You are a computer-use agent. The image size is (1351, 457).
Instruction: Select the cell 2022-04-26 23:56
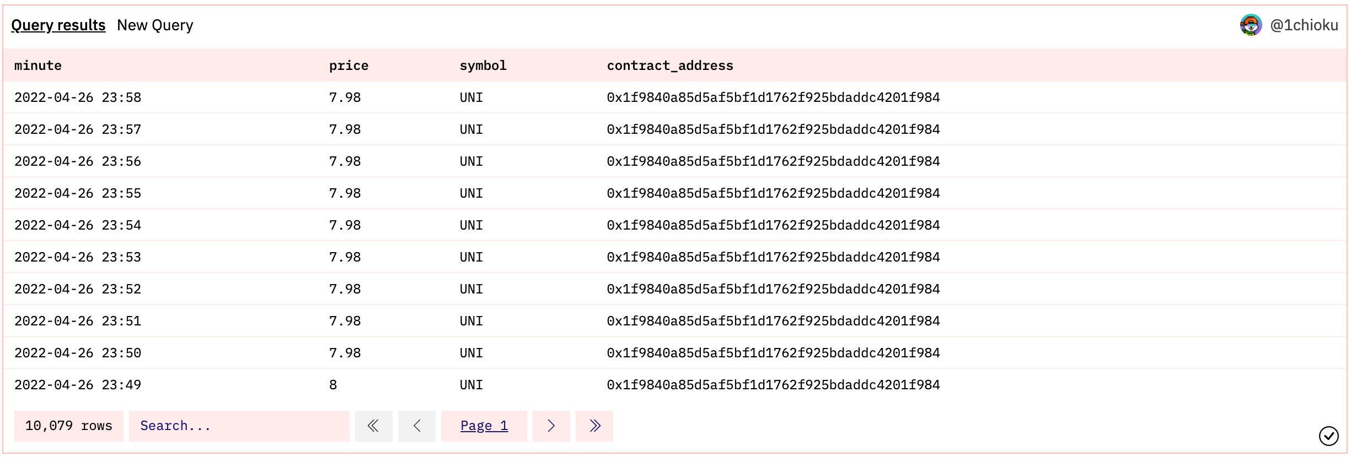(78, 161)
